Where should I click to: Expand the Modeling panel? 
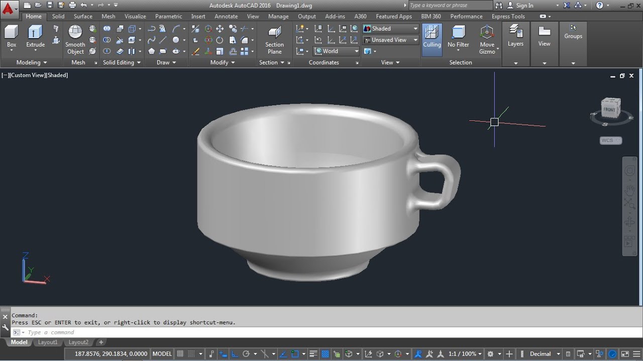point(31,63)
